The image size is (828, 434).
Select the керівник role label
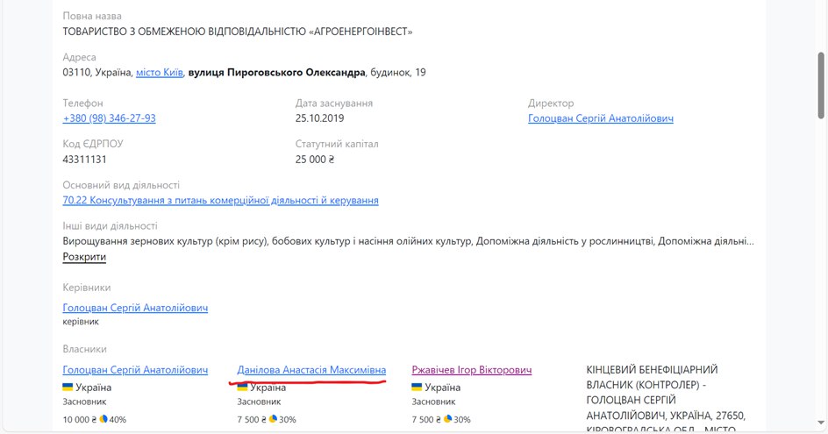coord(81,322)
